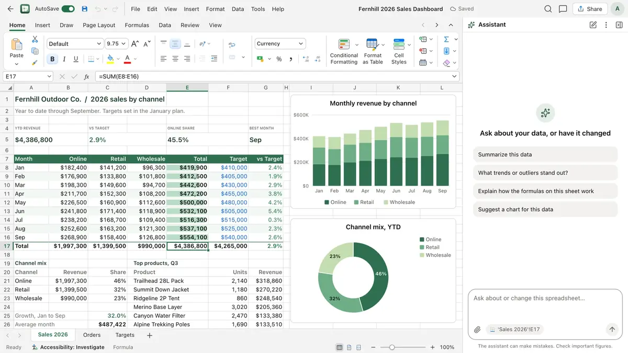Click the Clear eraser icon
This screenshot has height=353, width=628.
[x=446, y=63]
